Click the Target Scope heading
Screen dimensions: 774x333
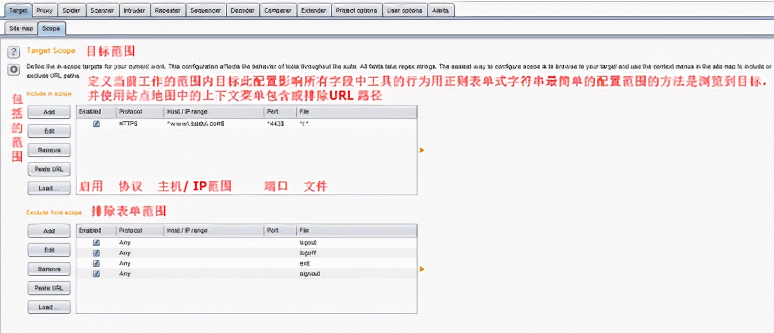tap(51, 51)
